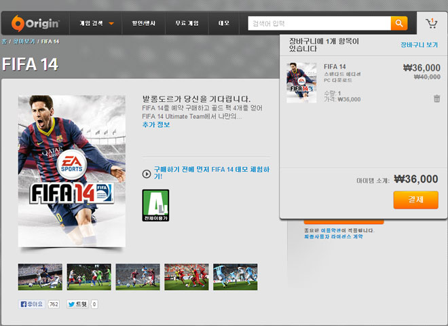The height and width of the screenshot is (326, 448).
Task: Delete FIFA 14 with the trash icon
Action: [437, 98]
